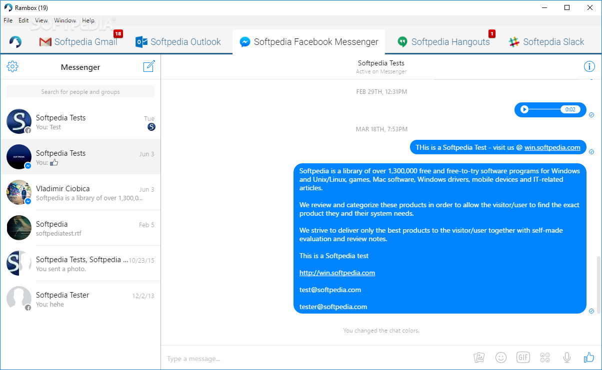Click Softpedia Tester's blank avatar
Screen dimensions: 602x370
pos(19,299)
